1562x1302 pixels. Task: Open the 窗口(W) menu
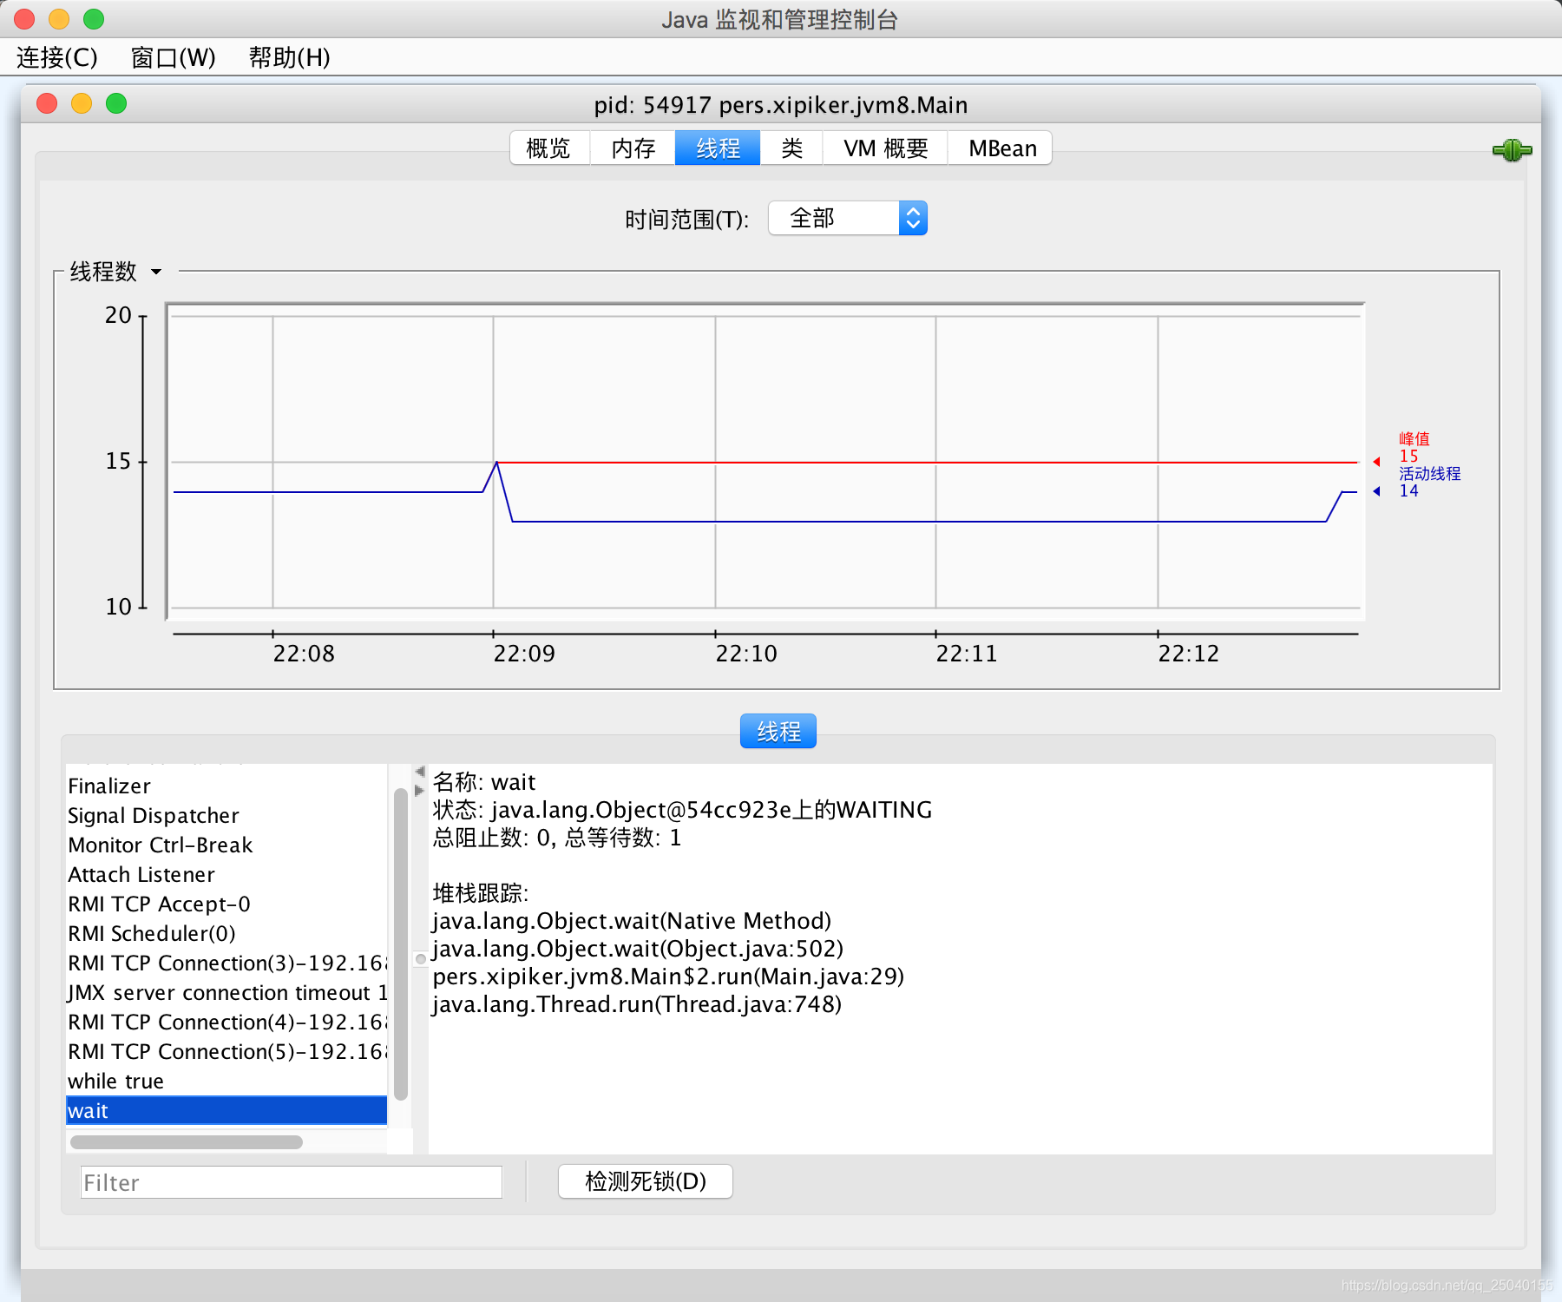click(173, 58)
